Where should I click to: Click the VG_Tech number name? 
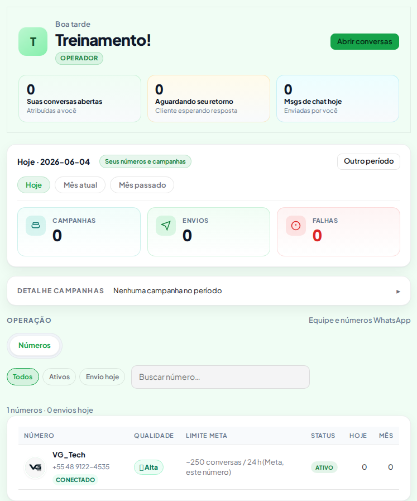coord(69,455)
